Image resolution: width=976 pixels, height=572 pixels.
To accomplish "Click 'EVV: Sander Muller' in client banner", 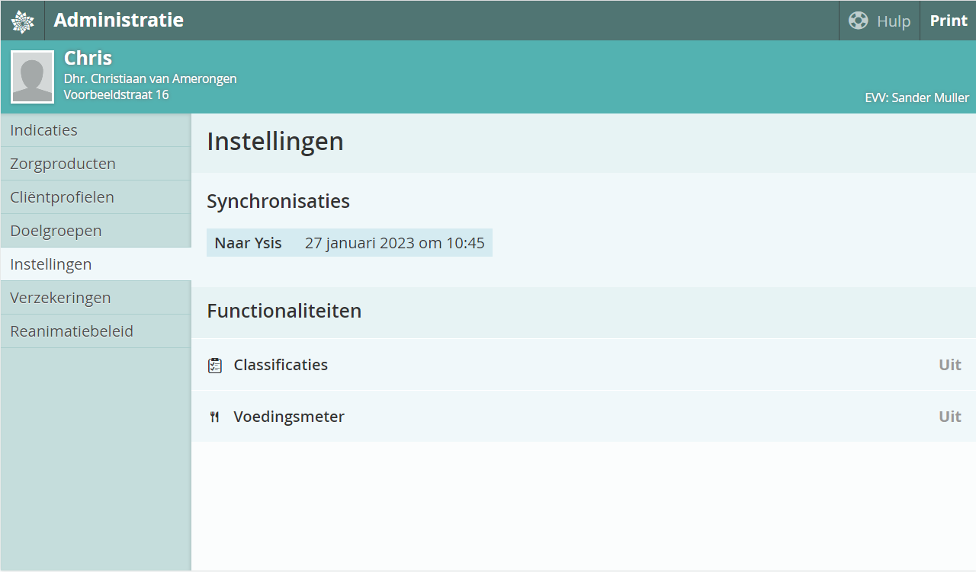I will (x=917, y=97).
